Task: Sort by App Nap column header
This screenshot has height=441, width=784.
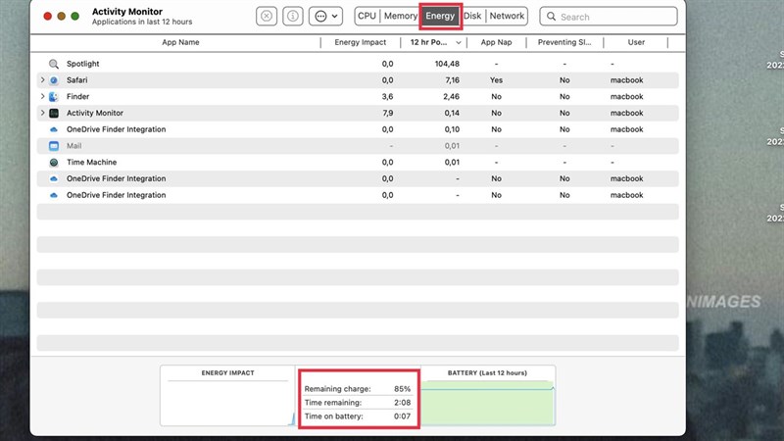Action: click(x=496, y=42)
